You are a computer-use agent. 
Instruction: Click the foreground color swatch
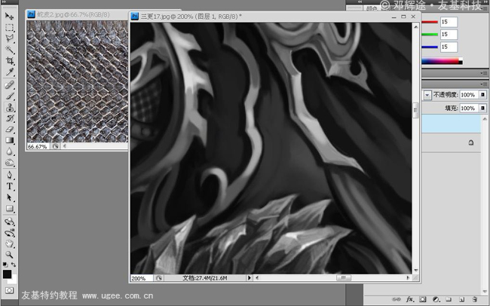(x=8, y=274)
